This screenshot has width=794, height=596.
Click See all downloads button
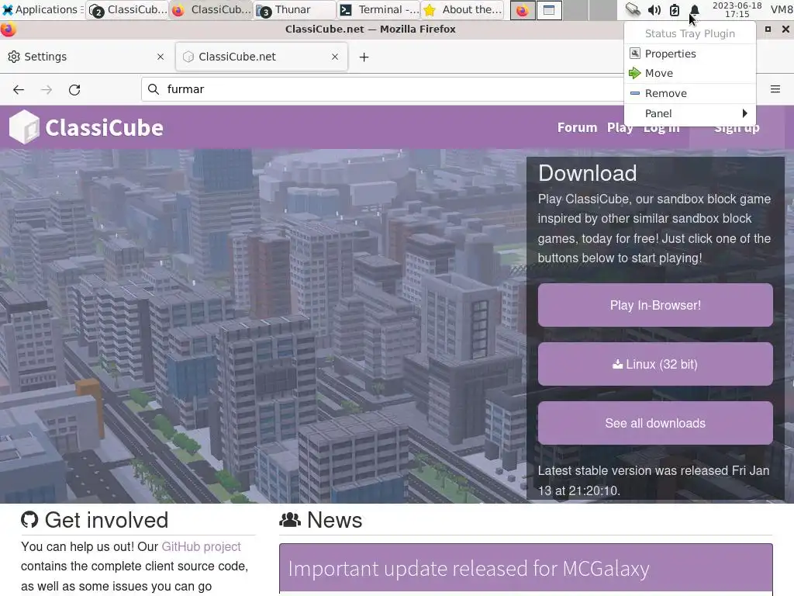coord(655,423)
